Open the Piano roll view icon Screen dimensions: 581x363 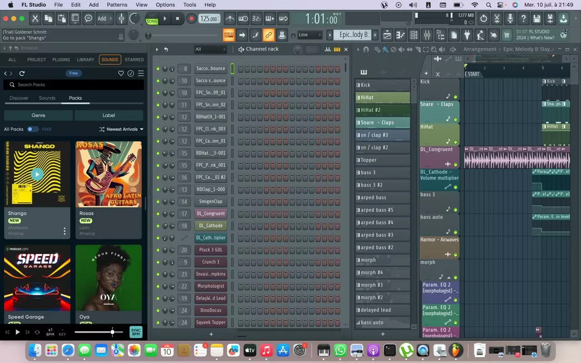click(400, 35)
